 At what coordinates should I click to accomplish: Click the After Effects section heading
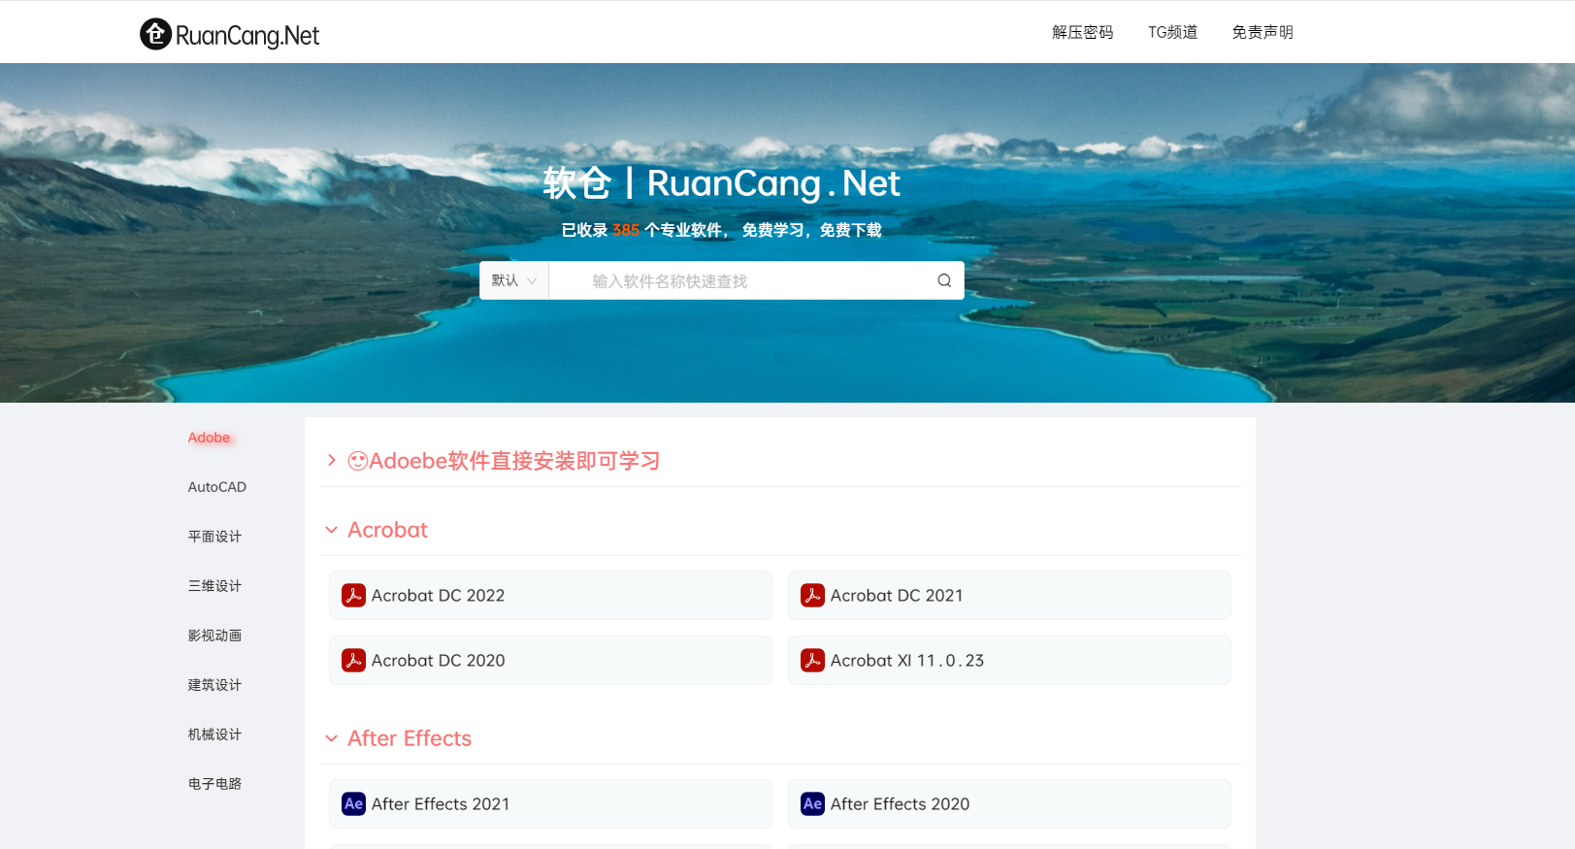[x=410, y=738]
